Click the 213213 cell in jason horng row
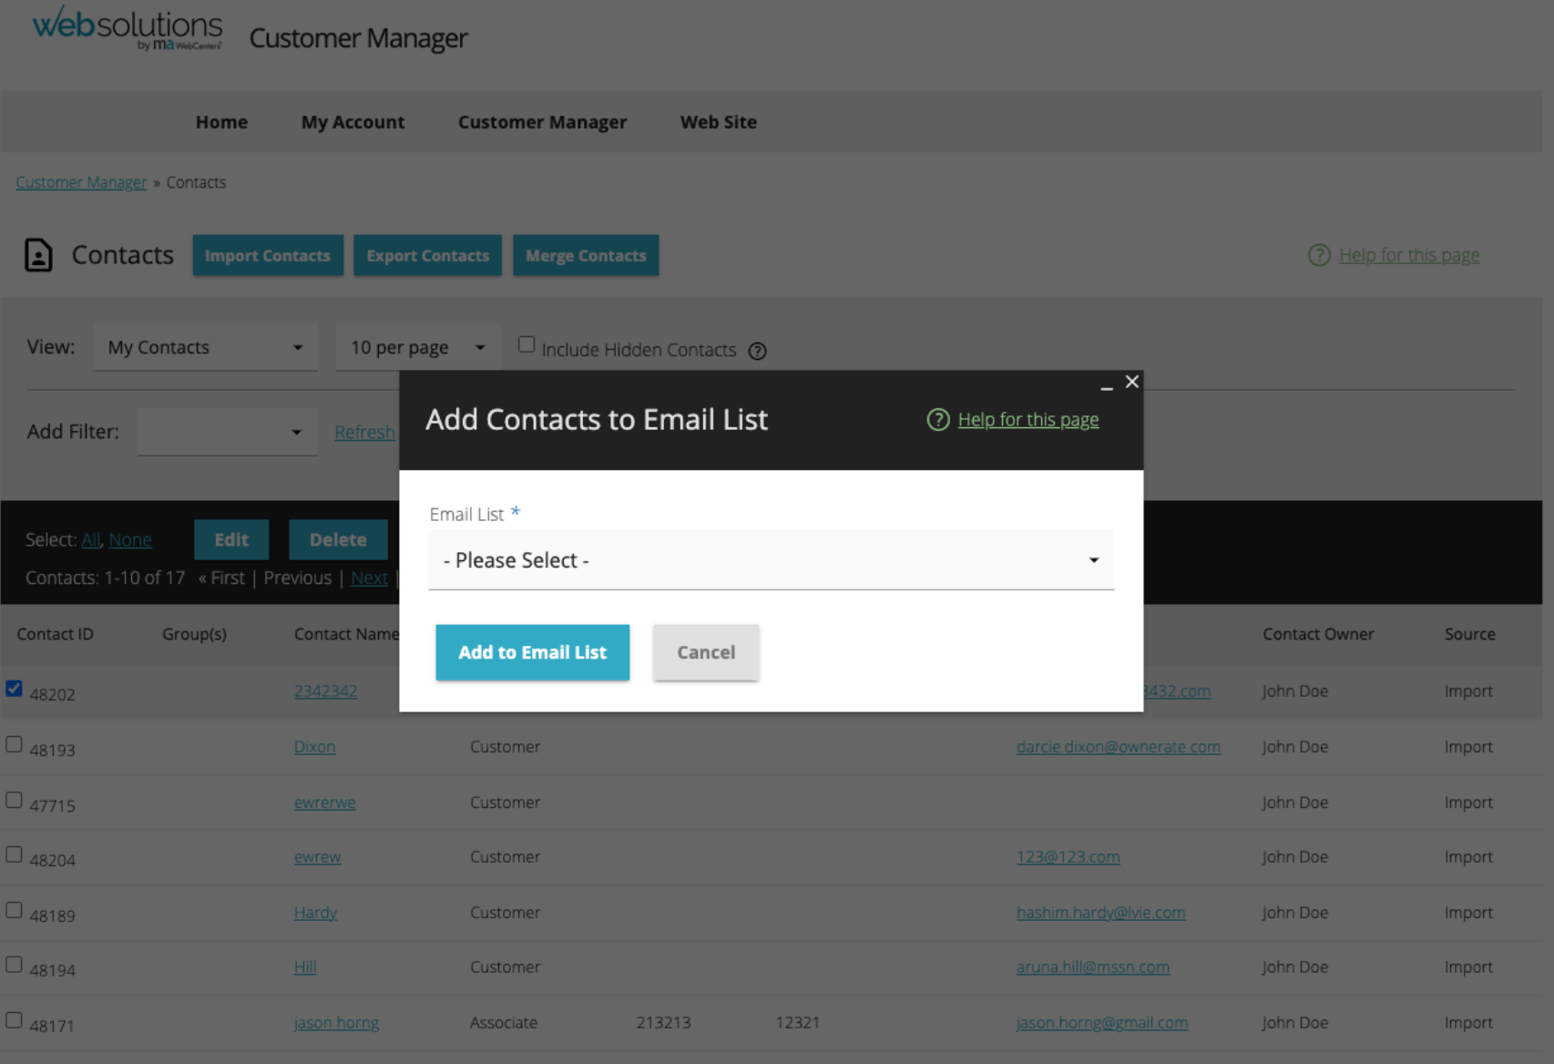Viewport: 1554px width, 1064px height. [x=663, y=1023]
